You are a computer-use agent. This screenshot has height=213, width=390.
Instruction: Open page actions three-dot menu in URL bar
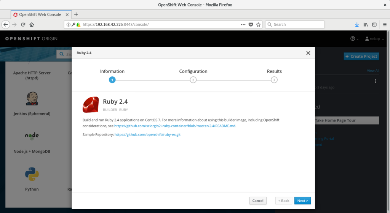point(243,25)
